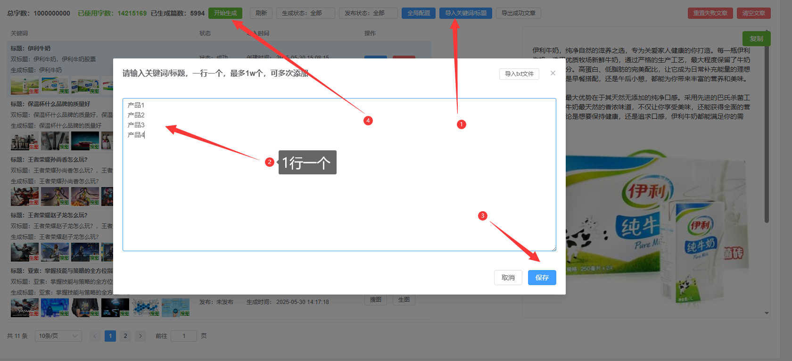Go to next page with right chevron
This screenshot has width=792, height=361.
point(140,336)
